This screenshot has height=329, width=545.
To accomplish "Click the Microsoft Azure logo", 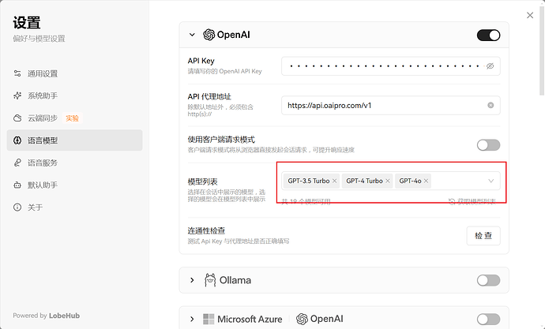I will [x=242, y=319].
